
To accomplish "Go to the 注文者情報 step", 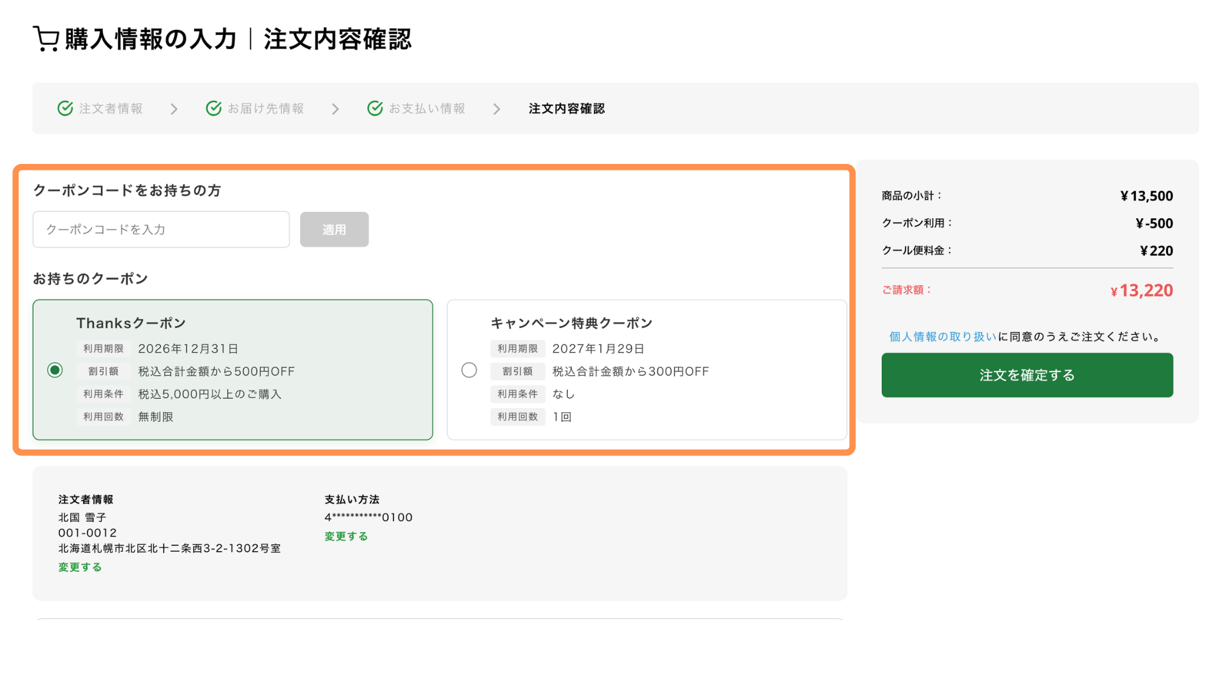I will [111, 108].
